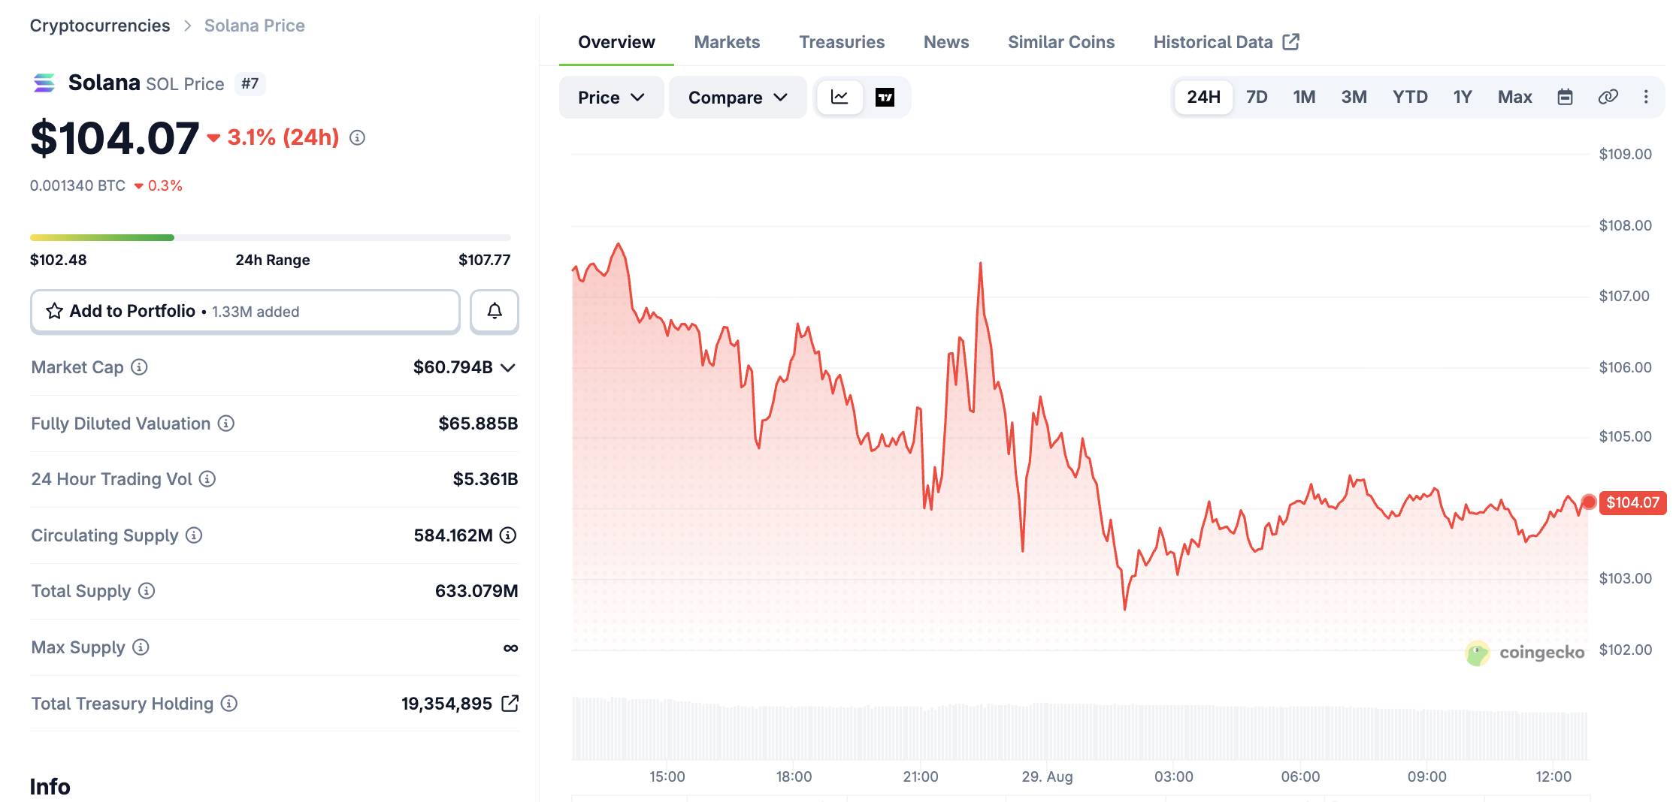Open the Similar Coins tab

pos(1061,42)
